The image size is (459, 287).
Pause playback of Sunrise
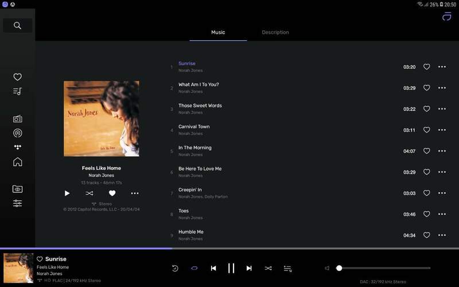[231, 268]
